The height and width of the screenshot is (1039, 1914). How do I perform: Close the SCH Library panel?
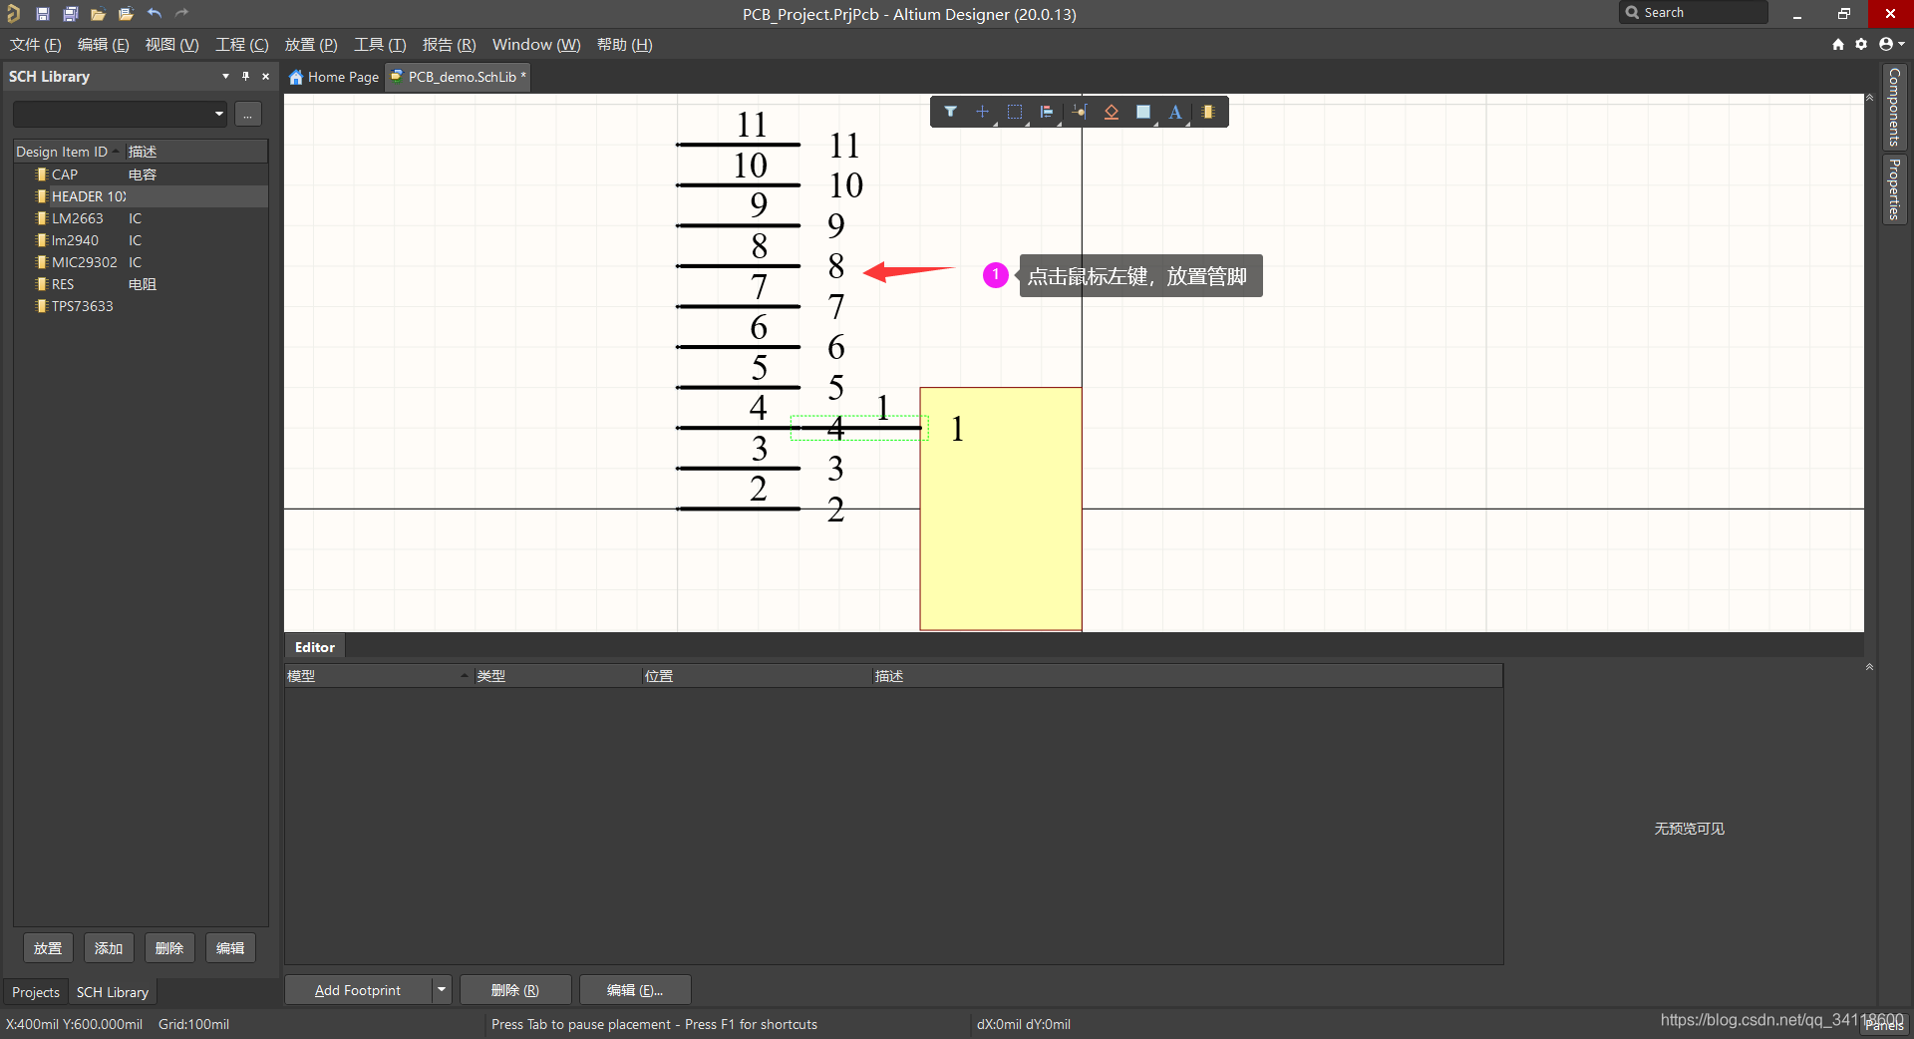click(x=266, y=76)
